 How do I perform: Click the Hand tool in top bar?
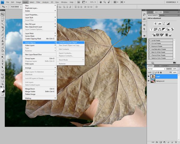pyautogui.click(x=101, y=2)
